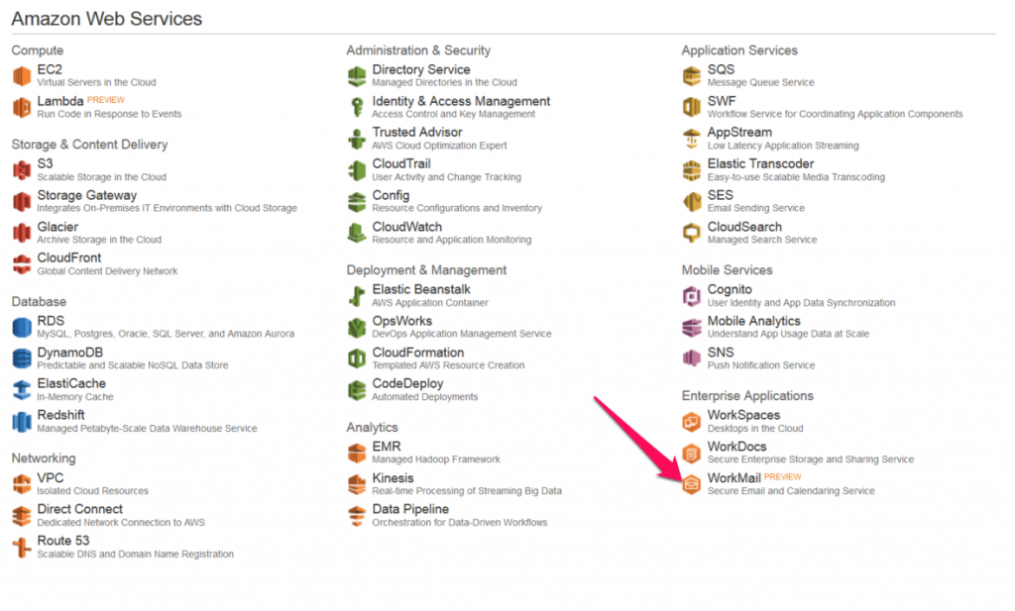Select the RDS blue database icon
1015x611 pixels.
click(22, 327)
